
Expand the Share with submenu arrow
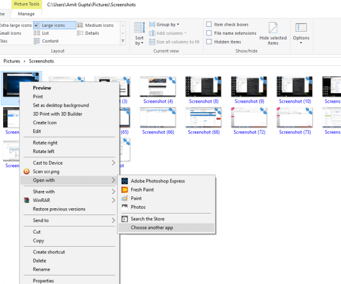(x=113, y=191)
